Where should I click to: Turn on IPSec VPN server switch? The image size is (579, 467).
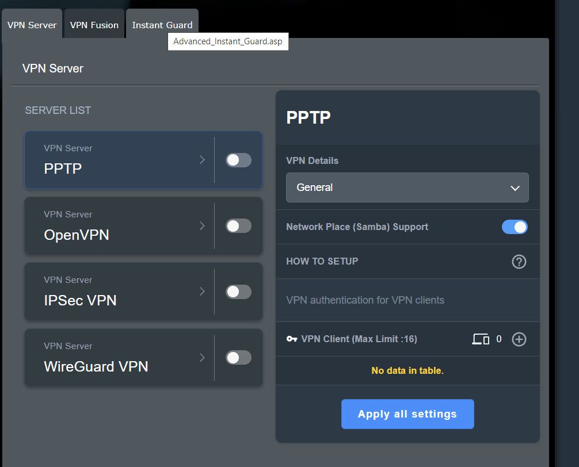(238, 292)
